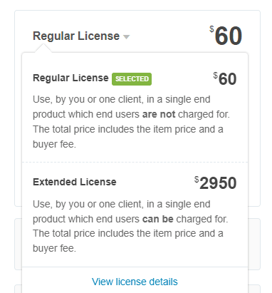The width and height of the screenshot is (272, 293).
Task: Click the $60 price in Regular License row
Action: click(x=225, y=78)
